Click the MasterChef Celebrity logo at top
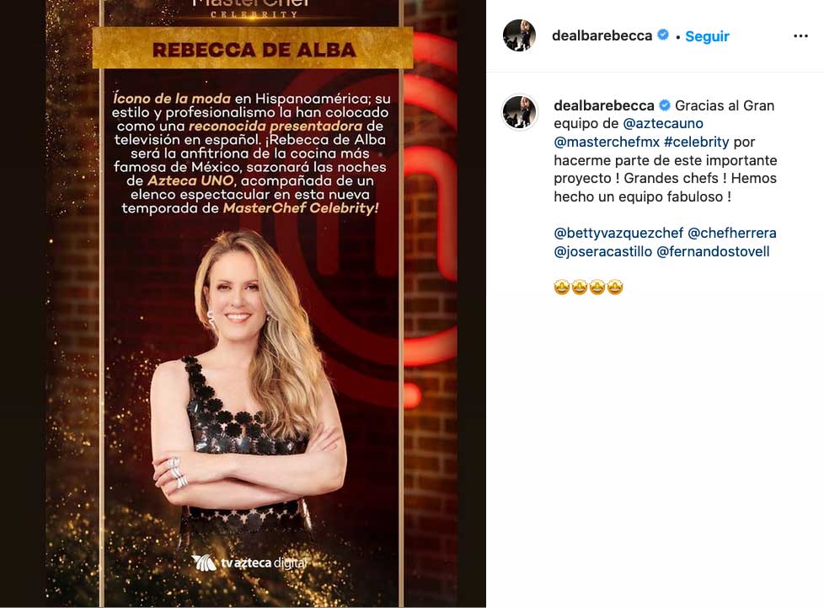The height and width of the screenshot is (608, 824). 253,8
